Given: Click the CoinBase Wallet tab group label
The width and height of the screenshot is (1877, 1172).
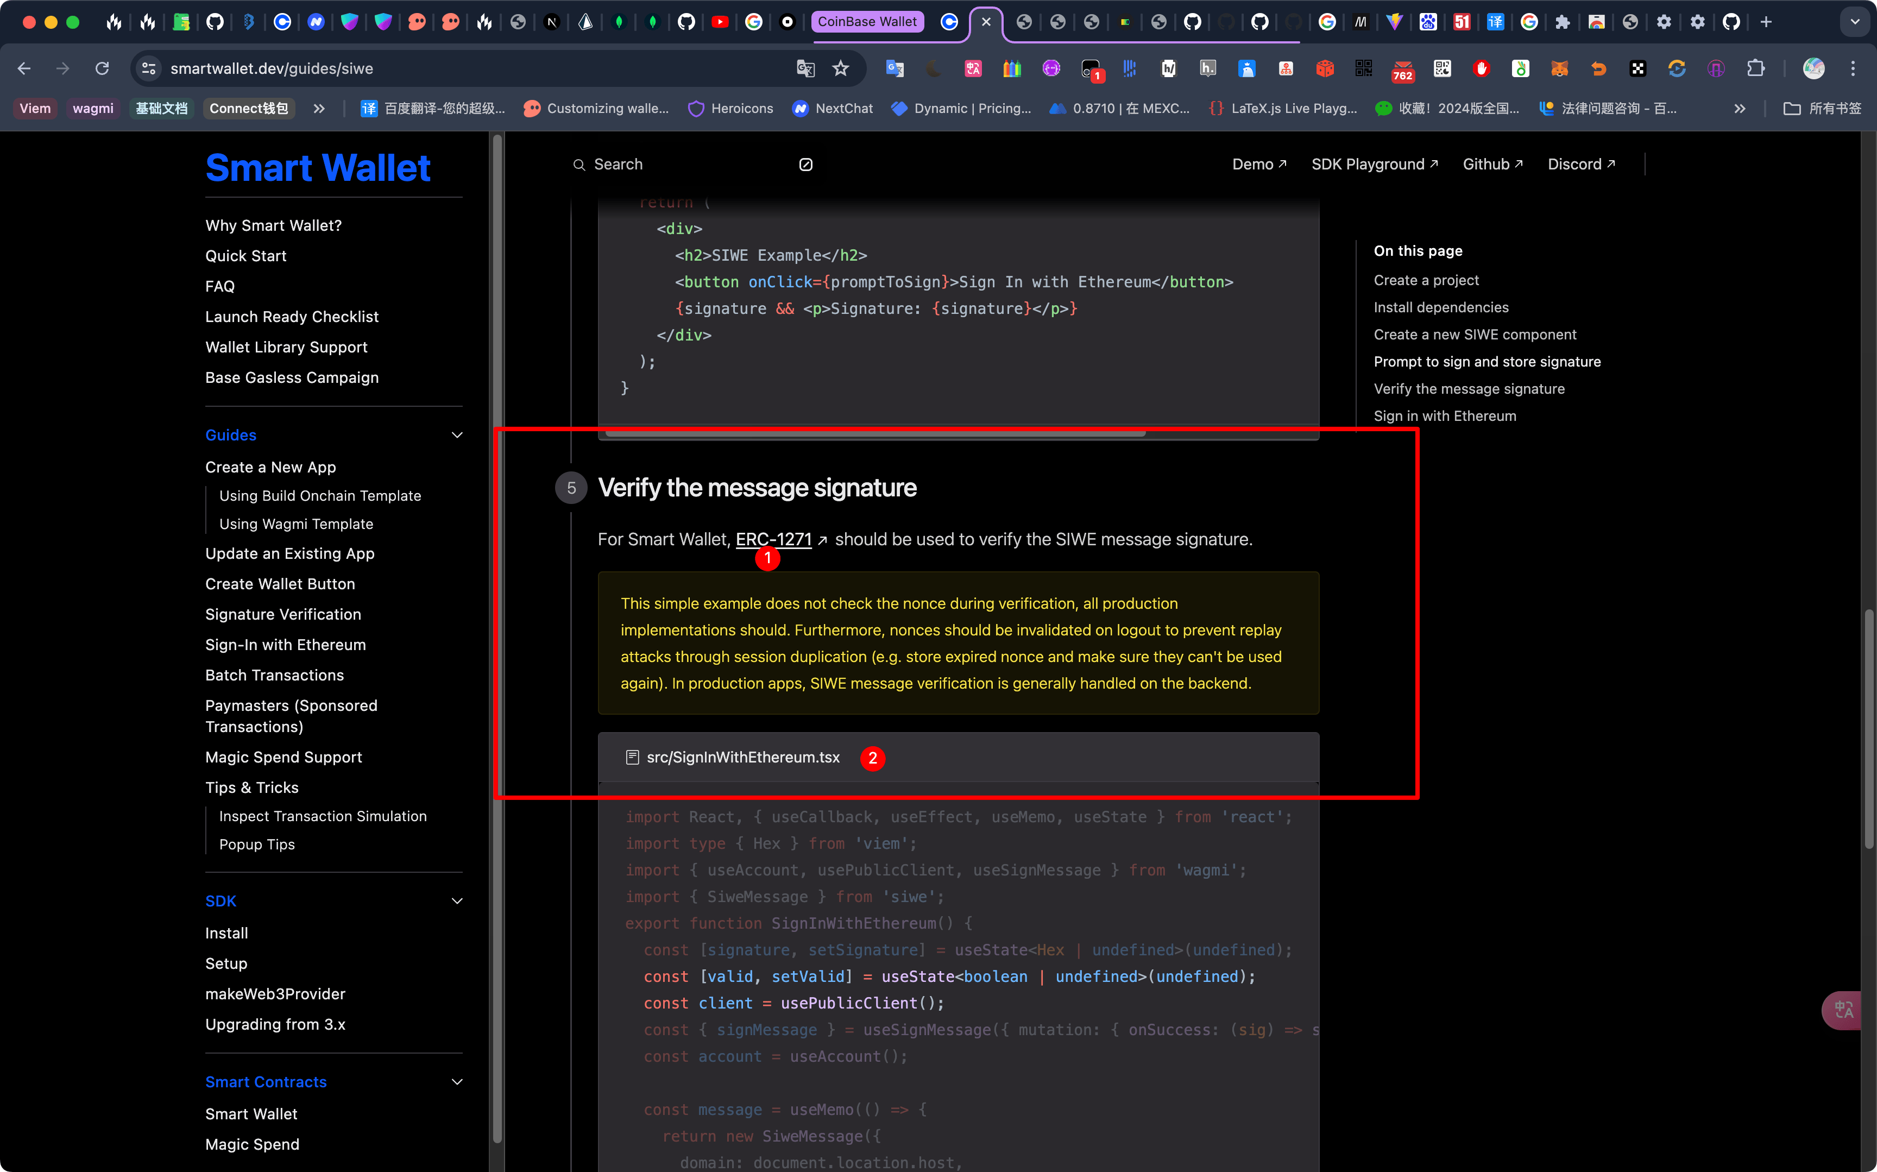Looking at the screenshot, I should 867,22.
